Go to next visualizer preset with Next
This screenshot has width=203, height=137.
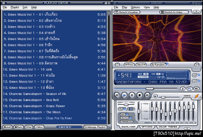pos(141,65)
